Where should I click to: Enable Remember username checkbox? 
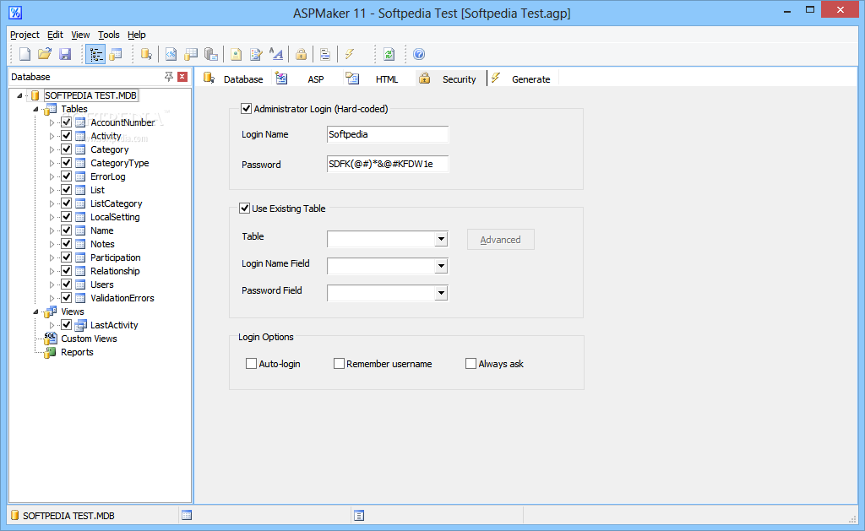pos(339,363)
